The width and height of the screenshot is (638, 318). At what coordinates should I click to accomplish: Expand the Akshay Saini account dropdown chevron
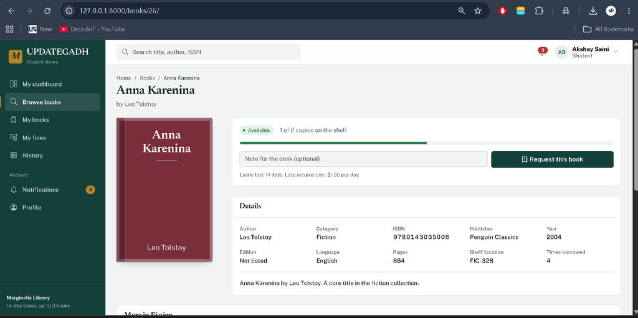pyautogui.click(x=616, y=52)
